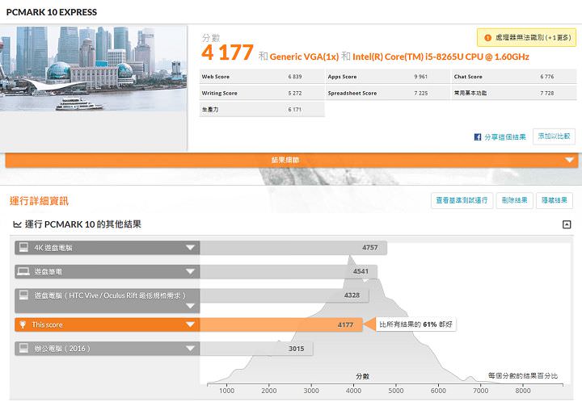Expand the office PC (2016) dropdown arrow
Screen dimensions: 582x402
click(190, 349)
